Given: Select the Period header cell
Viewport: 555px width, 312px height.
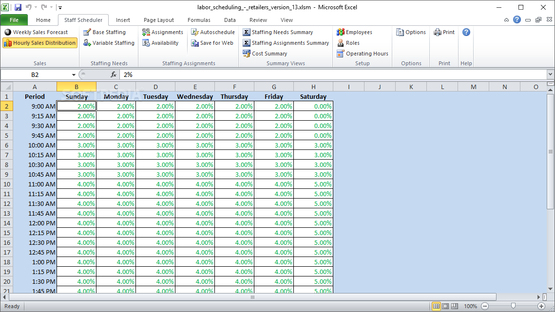Looking at the screenshot, I should point(35,96).
